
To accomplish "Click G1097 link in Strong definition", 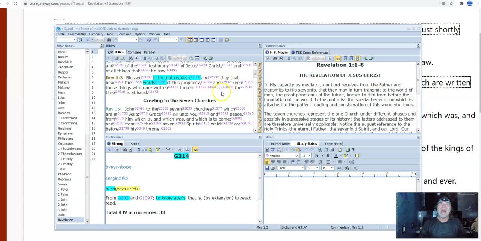I will (146, 198).
